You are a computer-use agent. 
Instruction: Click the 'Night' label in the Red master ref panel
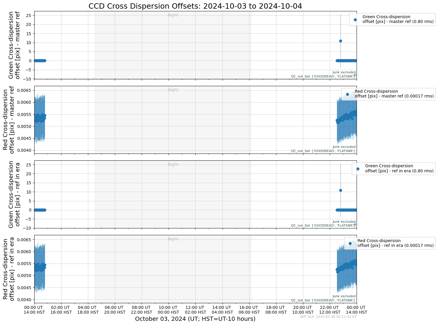[x=173, y=90]
